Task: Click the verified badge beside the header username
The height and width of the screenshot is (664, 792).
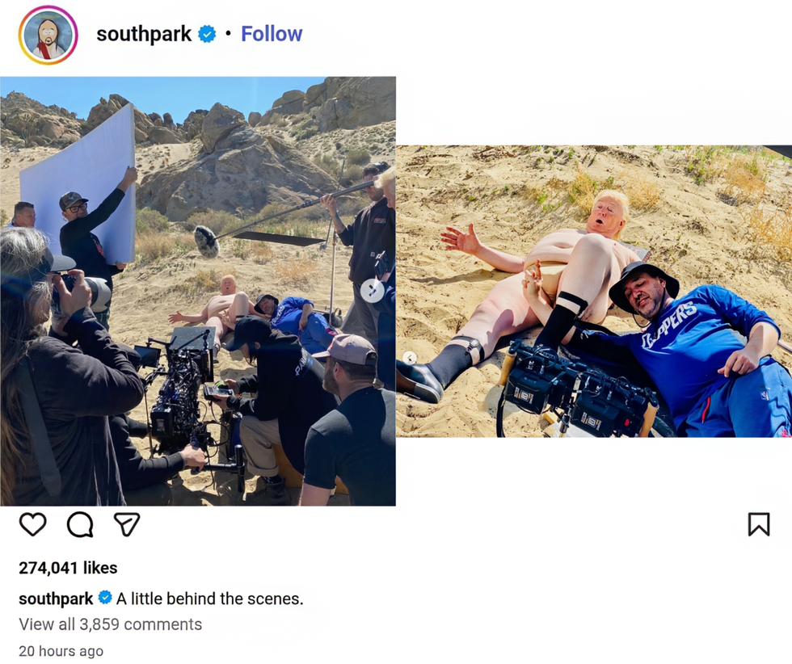Action: (x=208, y=34)
